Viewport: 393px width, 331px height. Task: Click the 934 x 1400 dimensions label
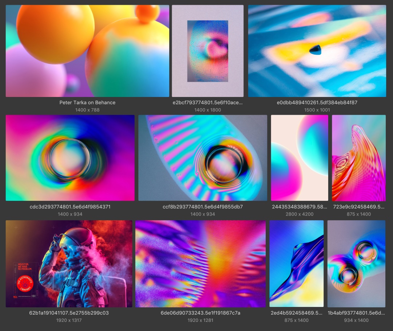pyautogui.click(x=356, y=320)
